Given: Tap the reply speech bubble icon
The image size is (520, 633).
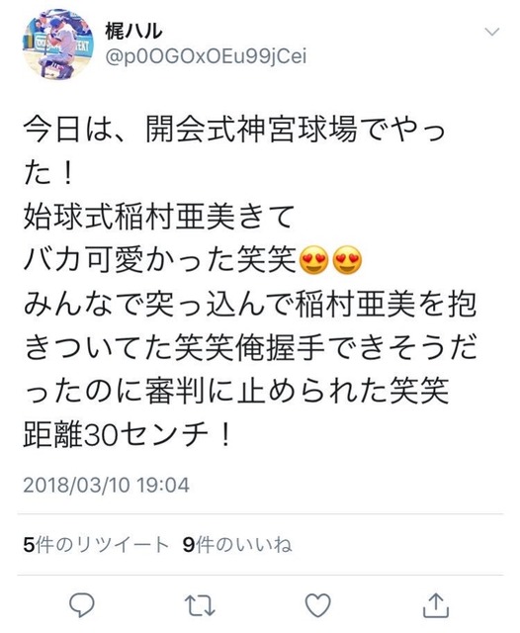Looking at the screenshot, I should [82, 604].
